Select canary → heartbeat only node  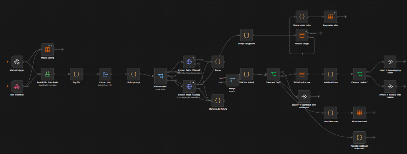304,97
